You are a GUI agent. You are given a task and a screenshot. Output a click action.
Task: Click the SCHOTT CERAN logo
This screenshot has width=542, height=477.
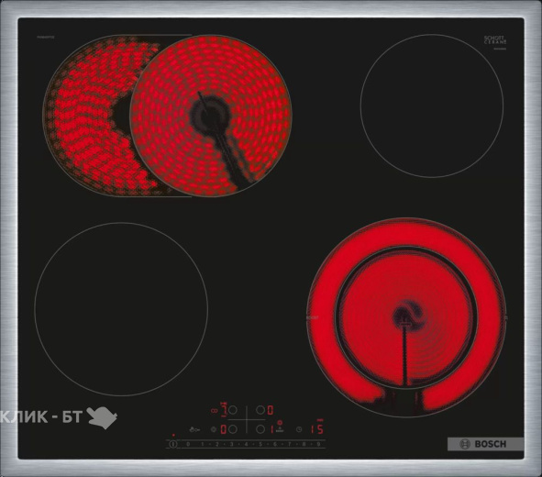(495, 39)
